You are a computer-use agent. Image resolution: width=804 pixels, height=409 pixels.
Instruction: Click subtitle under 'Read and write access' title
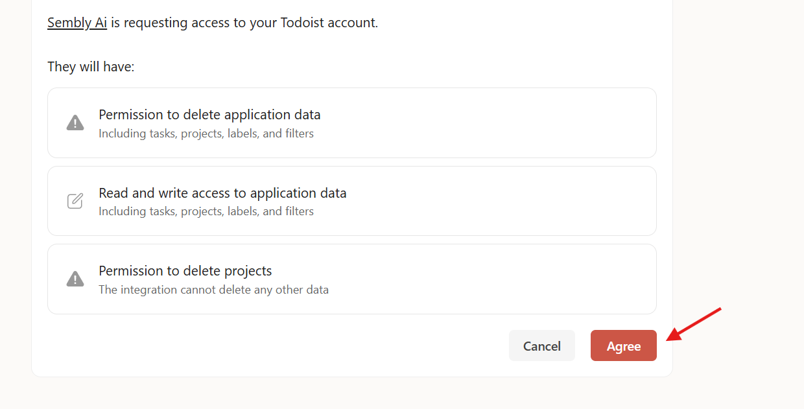pos(206,211)
